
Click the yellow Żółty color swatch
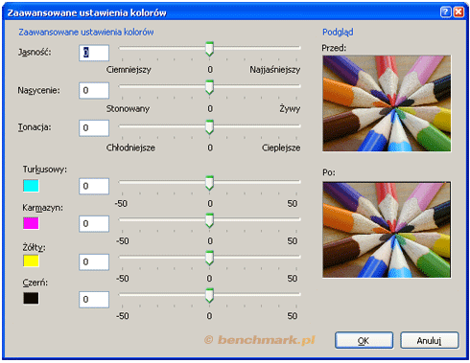tap(31, 261)
